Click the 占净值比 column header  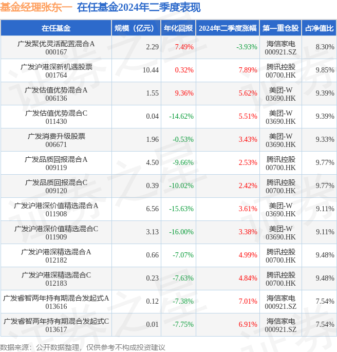pos(319,28)
